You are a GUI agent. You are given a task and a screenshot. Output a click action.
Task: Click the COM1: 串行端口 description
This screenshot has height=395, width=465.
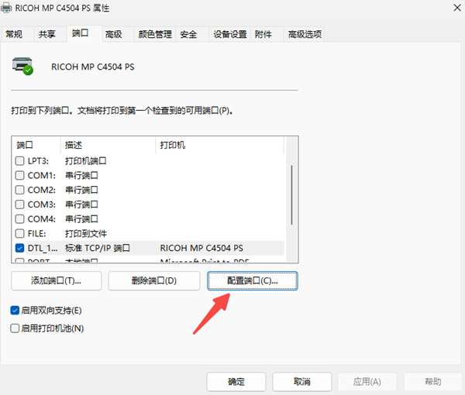81,175
